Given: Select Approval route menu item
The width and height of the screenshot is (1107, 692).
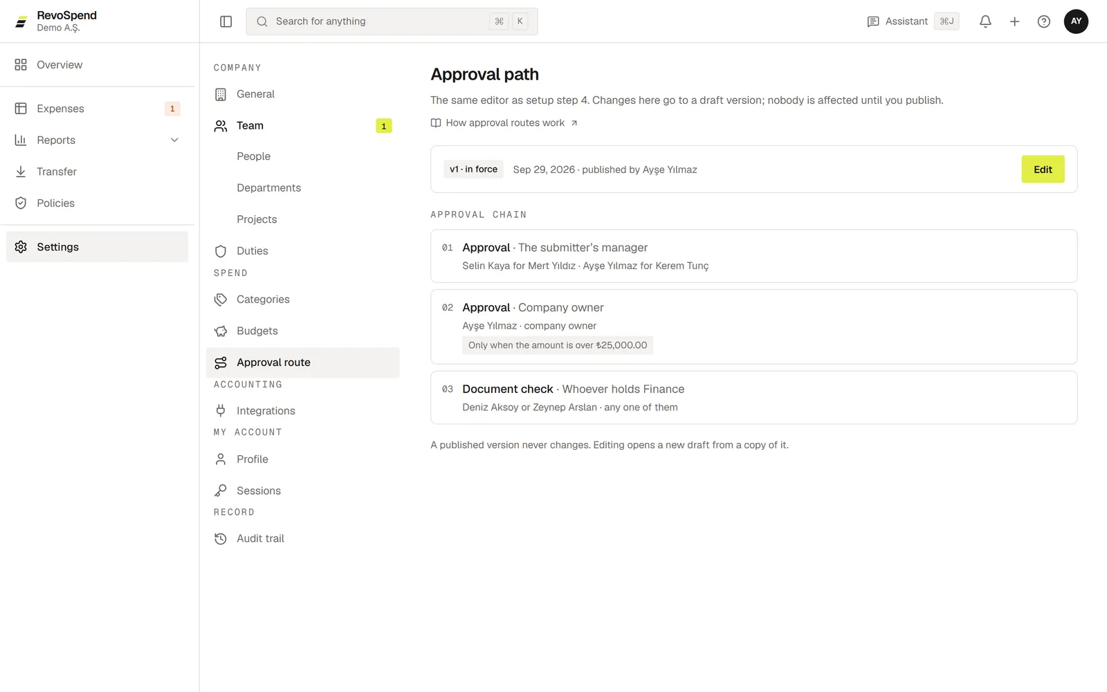Looking at the screenshot, I should 303,363.
